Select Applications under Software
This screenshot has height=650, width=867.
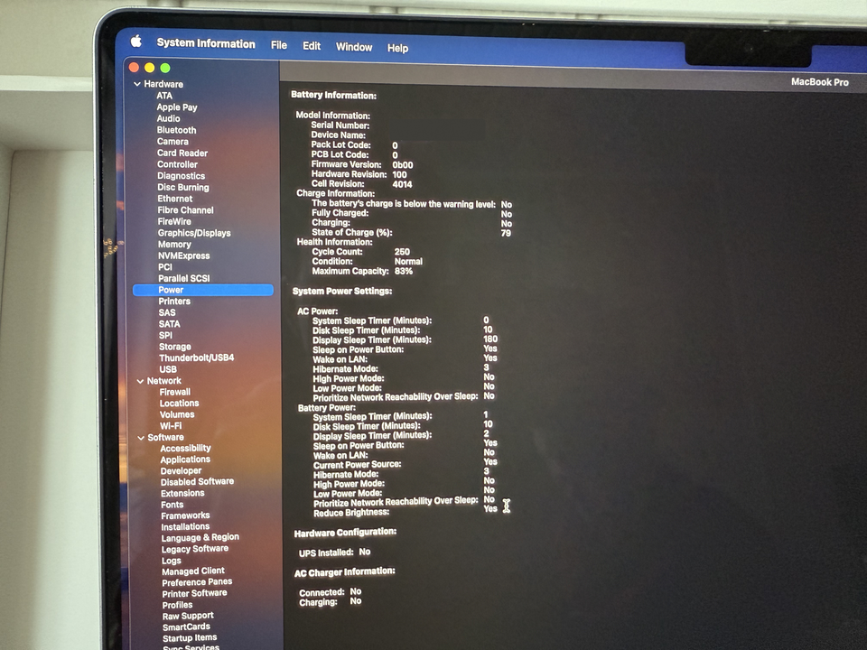pos(185,460)
